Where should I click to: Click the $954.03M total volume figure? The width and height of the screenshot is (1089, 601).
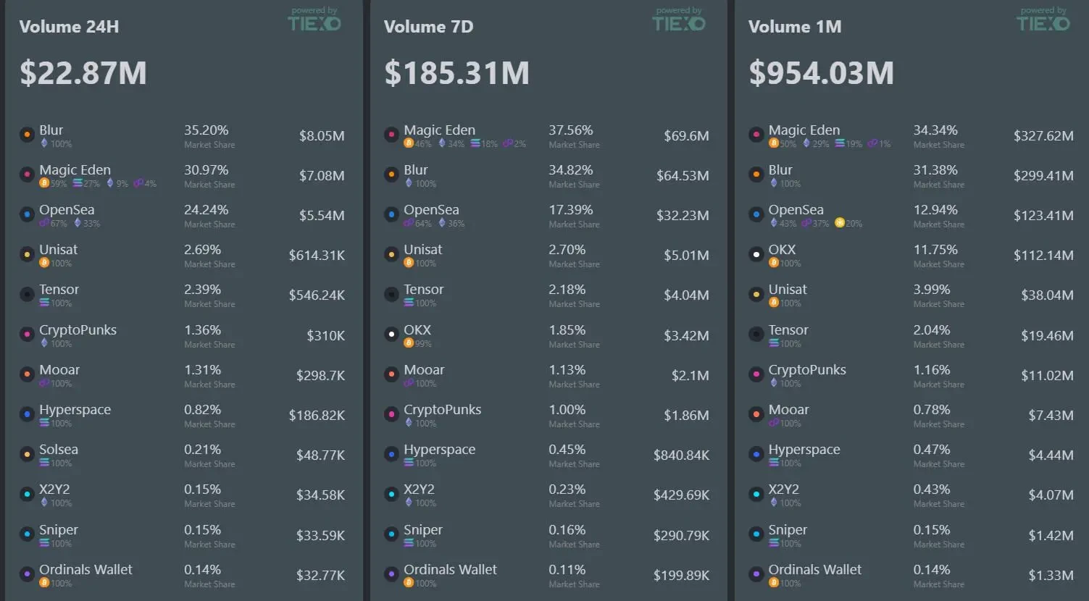821,73
